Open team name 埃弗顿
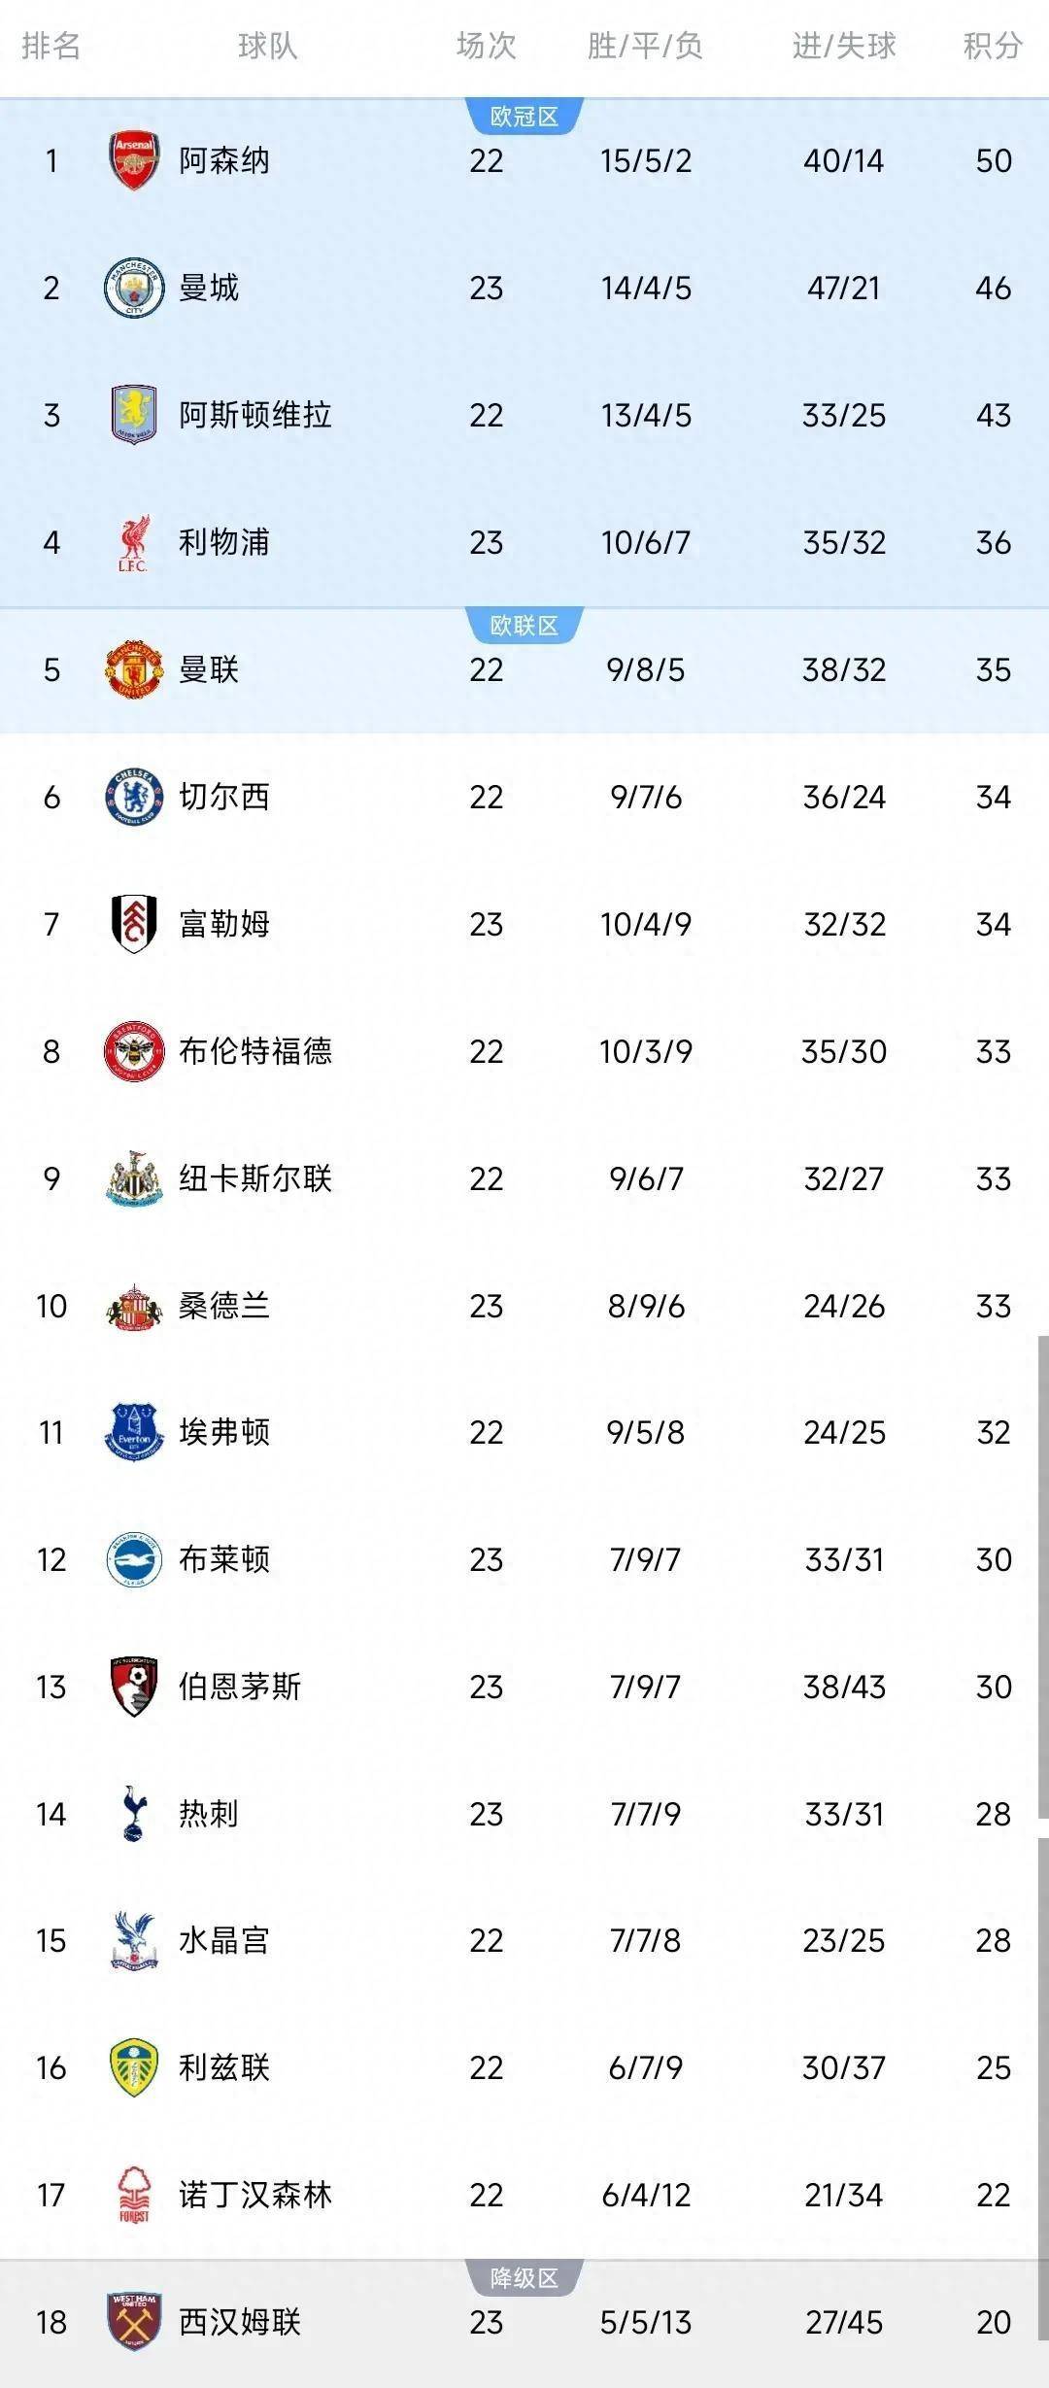 [224, 1432]
